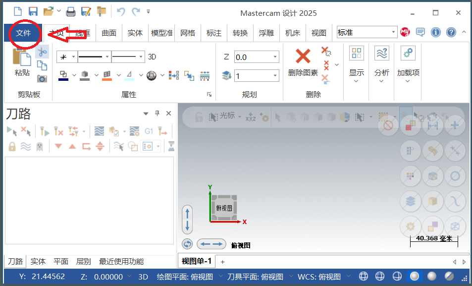Collapse the ribbon with the chevron
Viewport: 472px width, 286px height.
click(x=464, y=32)
